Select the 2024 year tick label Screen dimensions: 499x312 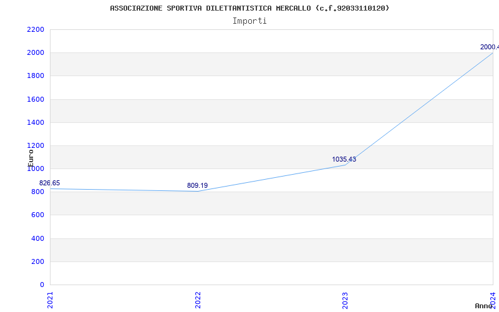point(492,299)
